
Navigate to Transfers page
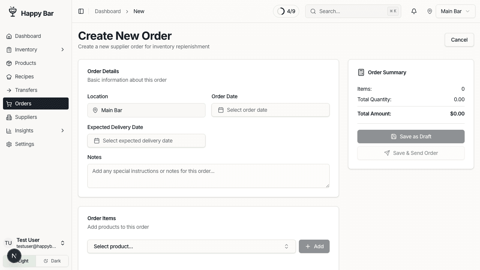36,90
